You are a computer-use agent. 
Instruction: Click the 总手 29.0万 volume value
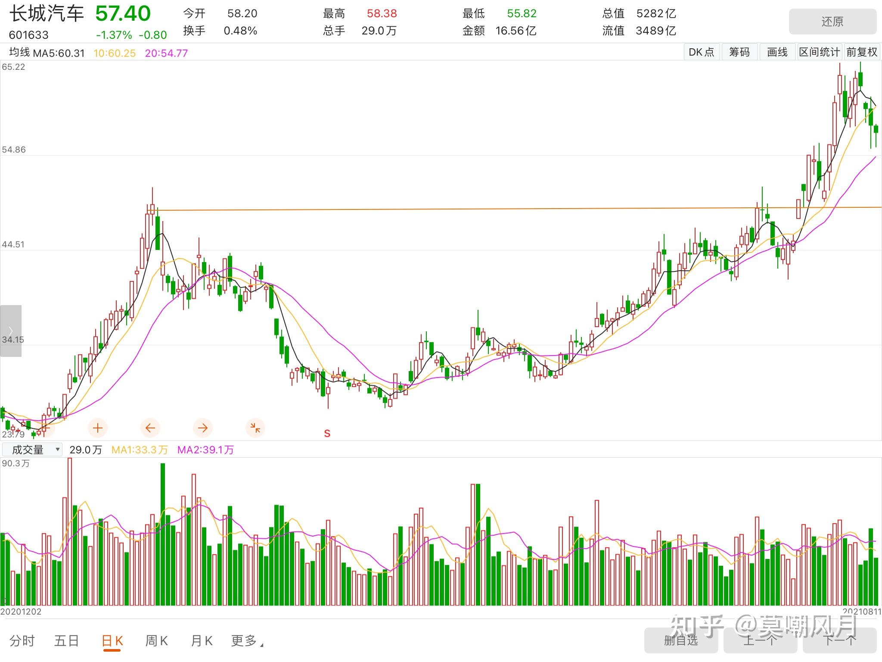(379, 31)
